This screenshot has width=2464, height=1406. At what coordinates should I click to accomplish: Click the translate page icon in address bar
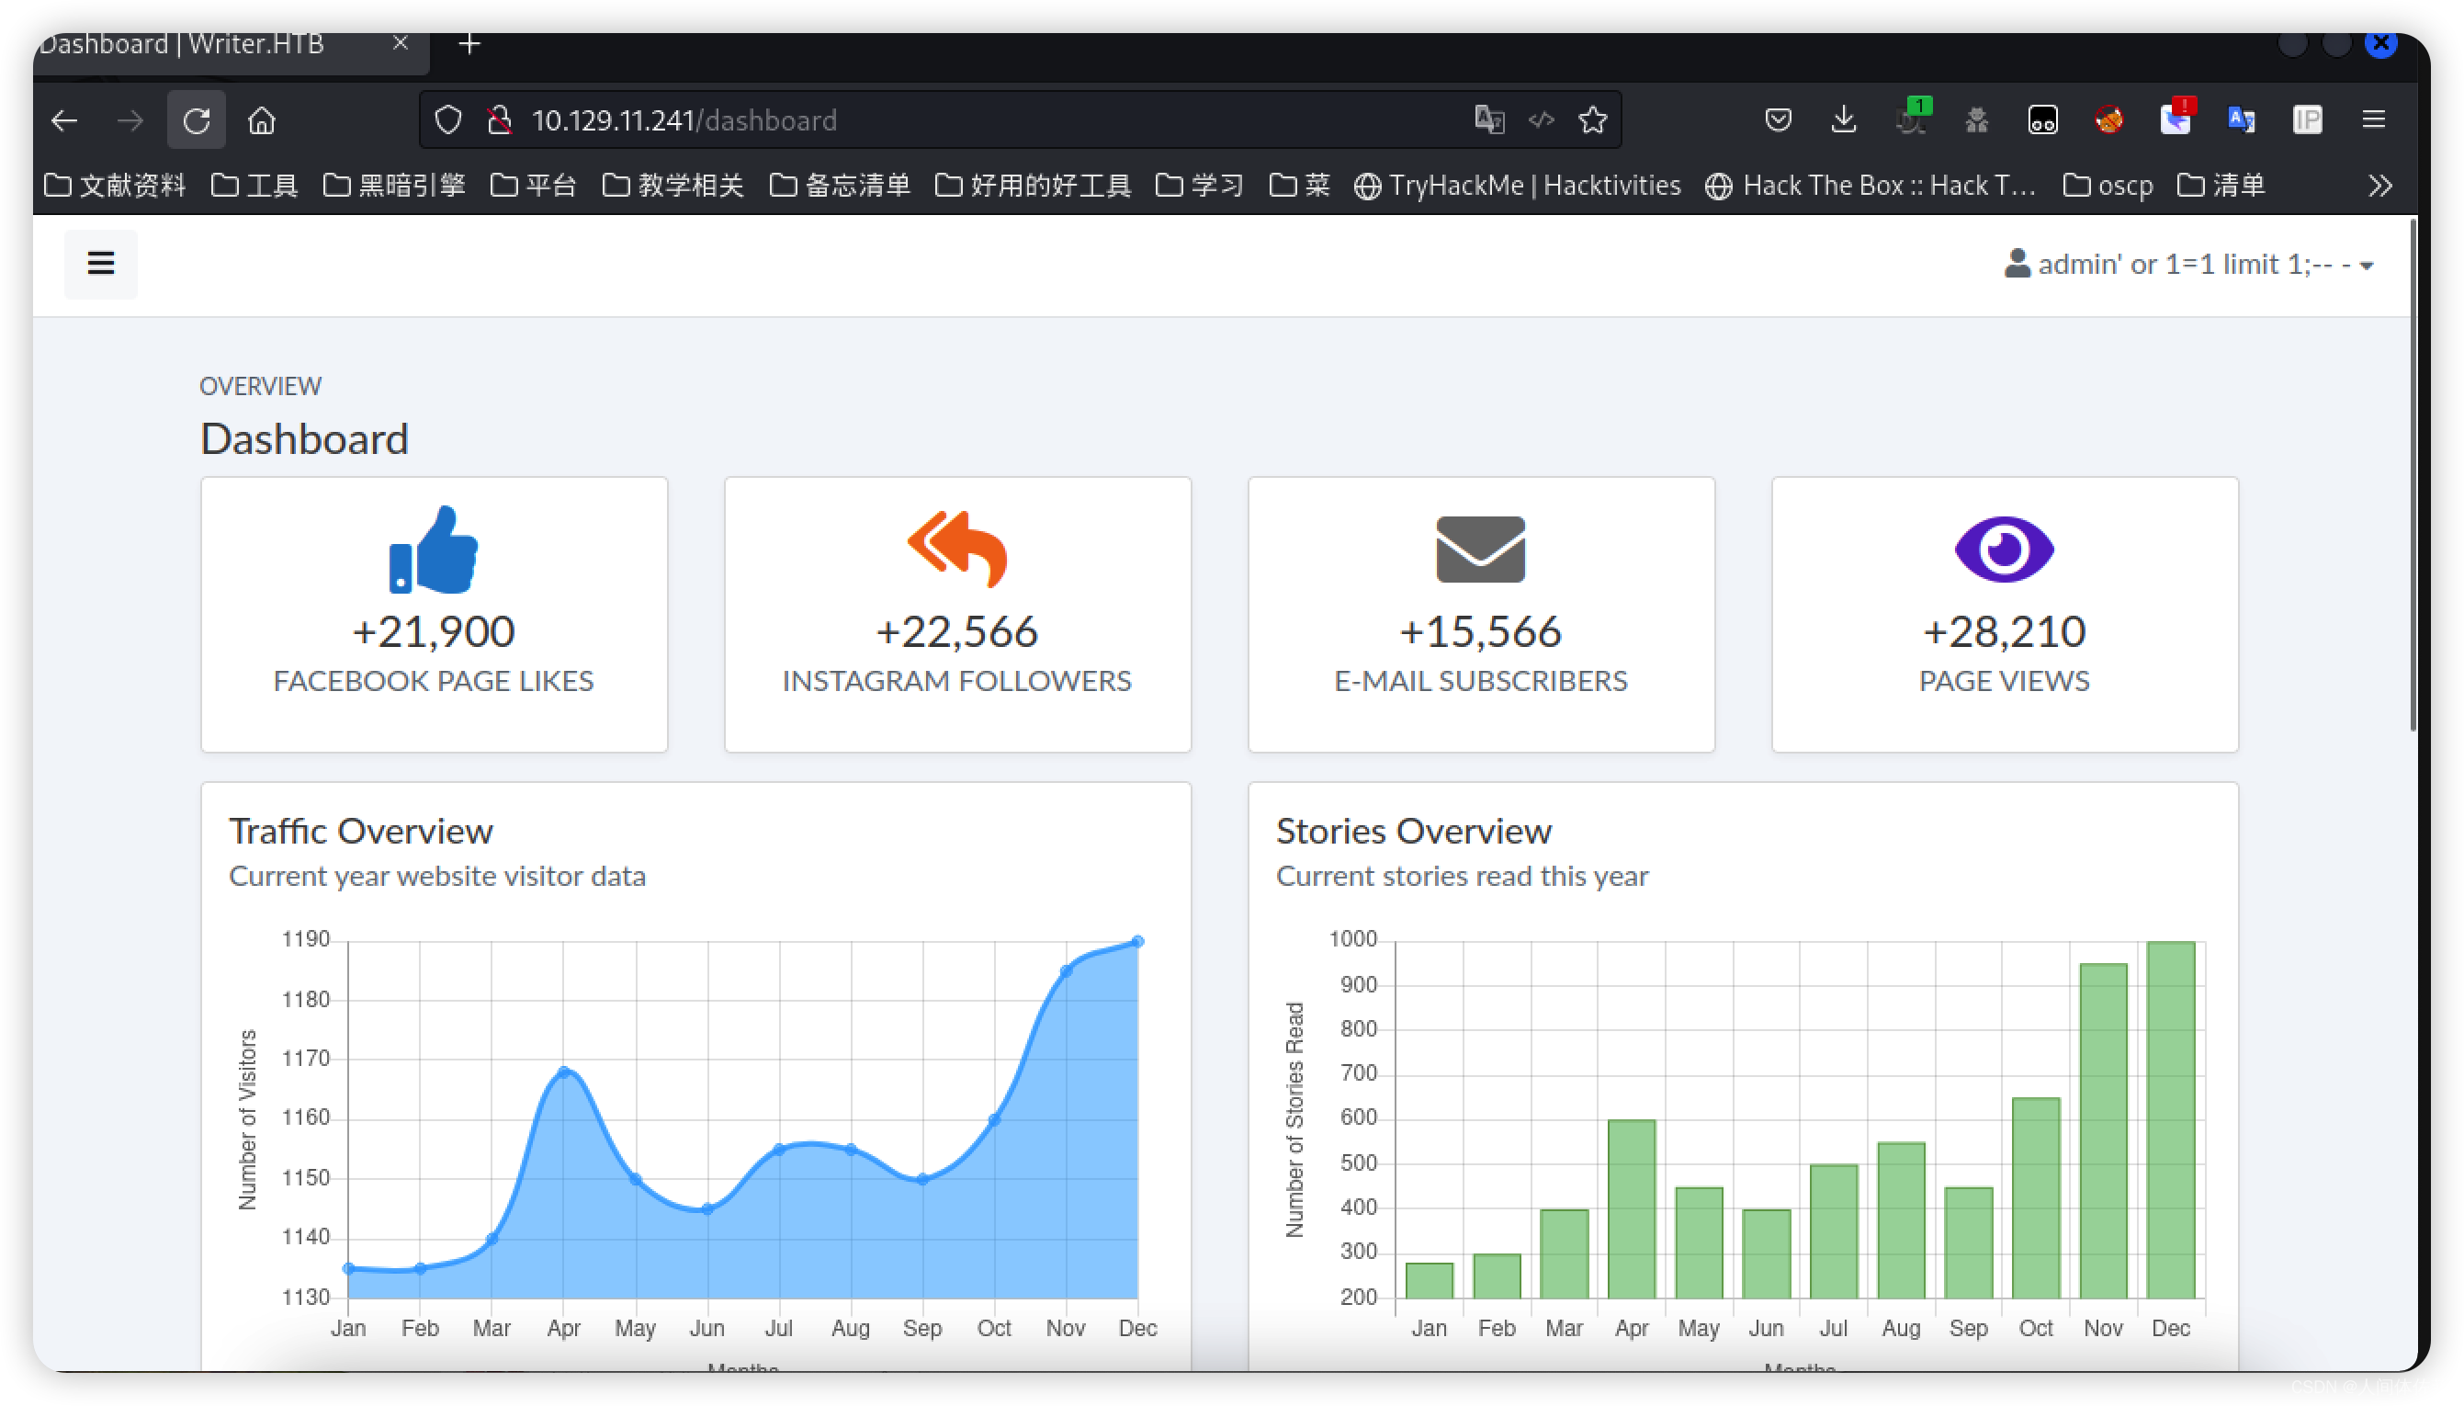(x=1489, y=120)
